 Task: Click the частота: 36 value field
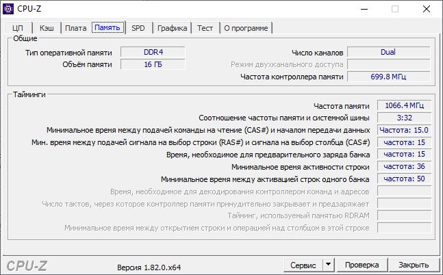[x=404, y=166]
